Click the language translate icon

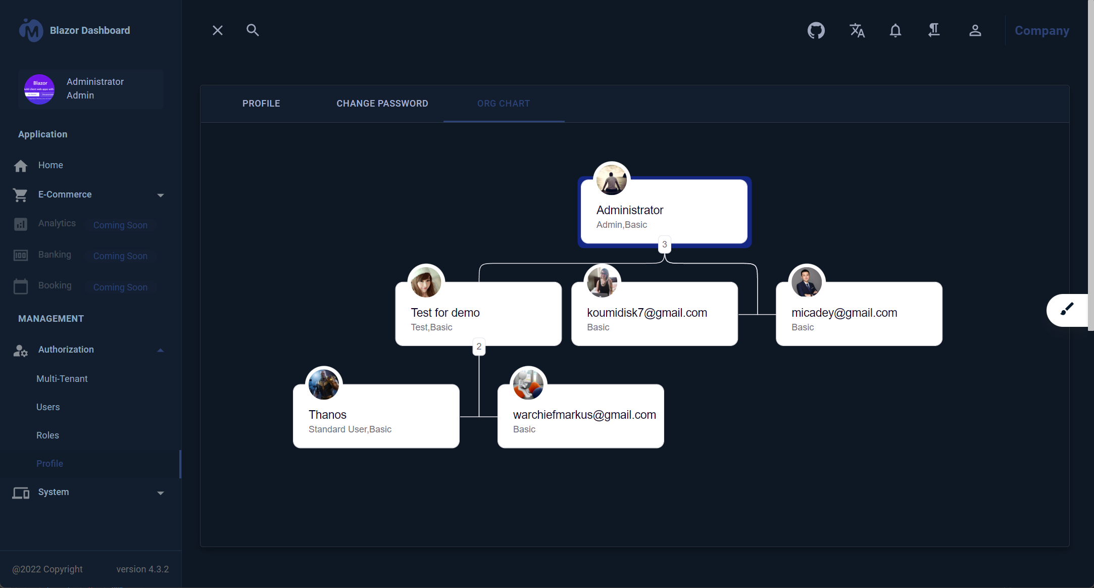click(857, 30)
